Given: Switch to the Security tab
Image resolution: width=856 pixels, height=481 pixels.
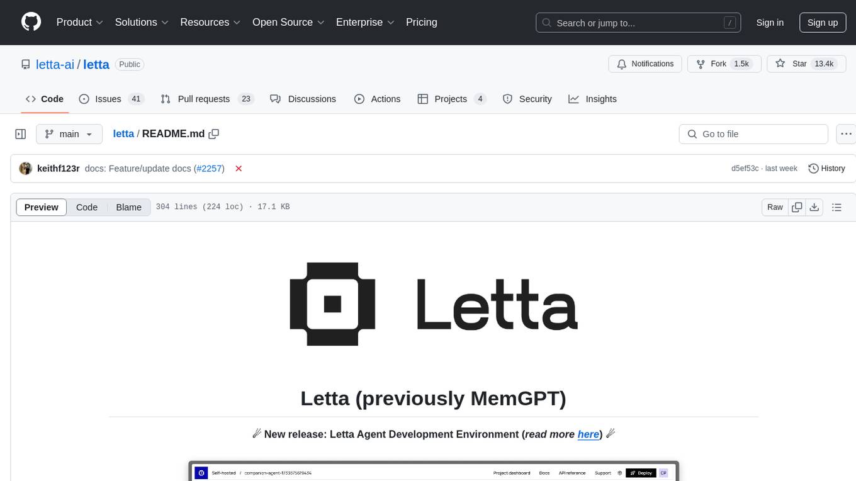Looking at the screenshot, I should [527, 99].
